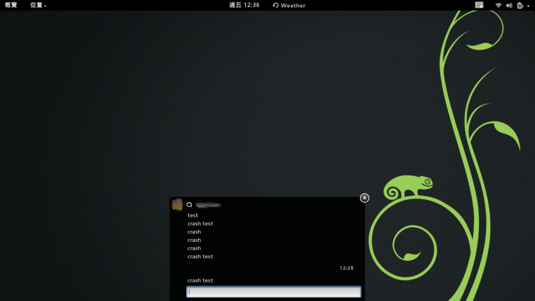
Task: Click the contact avatar in chat
Action: [x=177, y=204]
